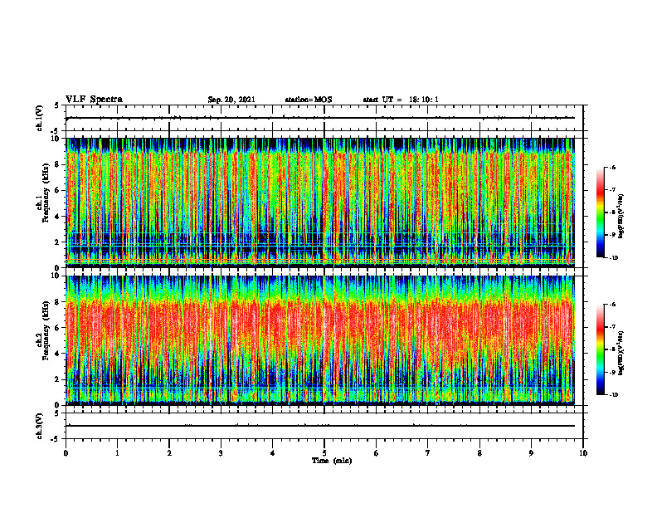Click the "VLF Spectra" title text

tap(94, 100)
